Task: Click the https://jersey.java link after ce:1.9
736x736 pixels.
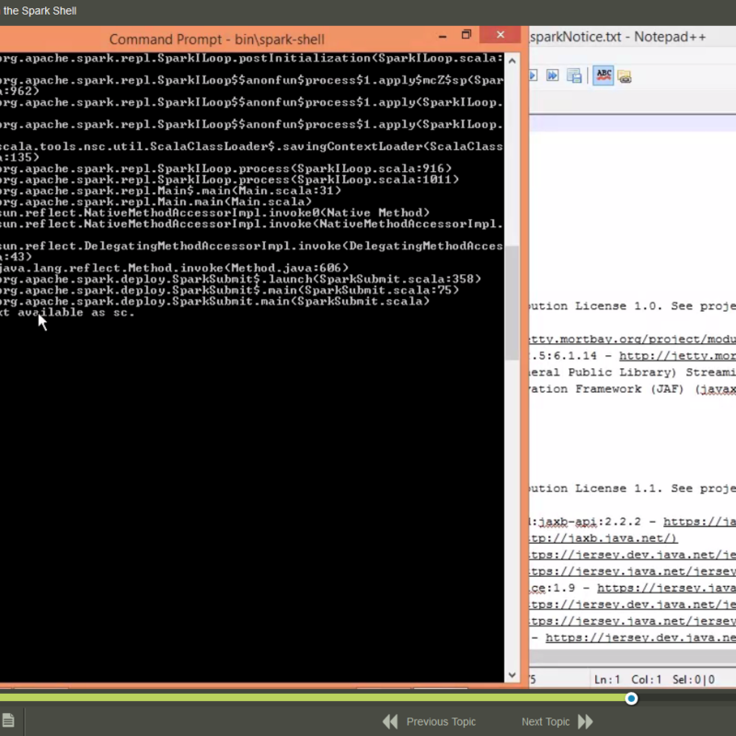Action: 666,588
